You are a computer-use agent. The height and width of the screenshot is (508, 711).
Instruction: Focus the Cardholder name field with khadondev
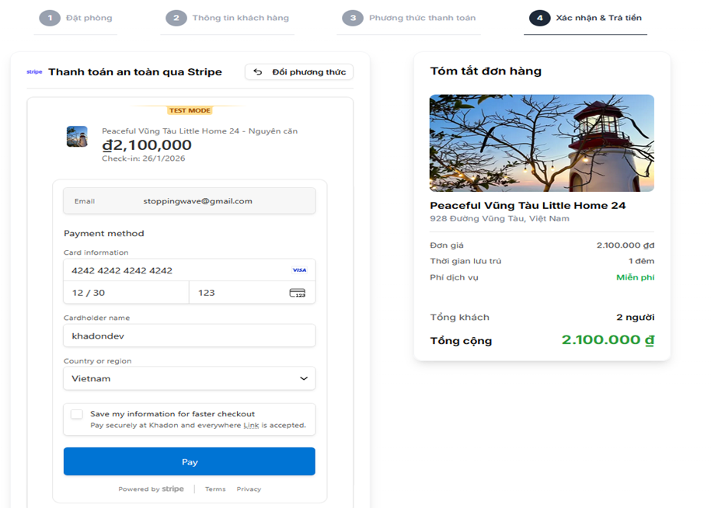pos(190,336)
